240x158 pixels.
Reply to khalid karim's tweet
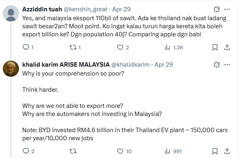28,151
